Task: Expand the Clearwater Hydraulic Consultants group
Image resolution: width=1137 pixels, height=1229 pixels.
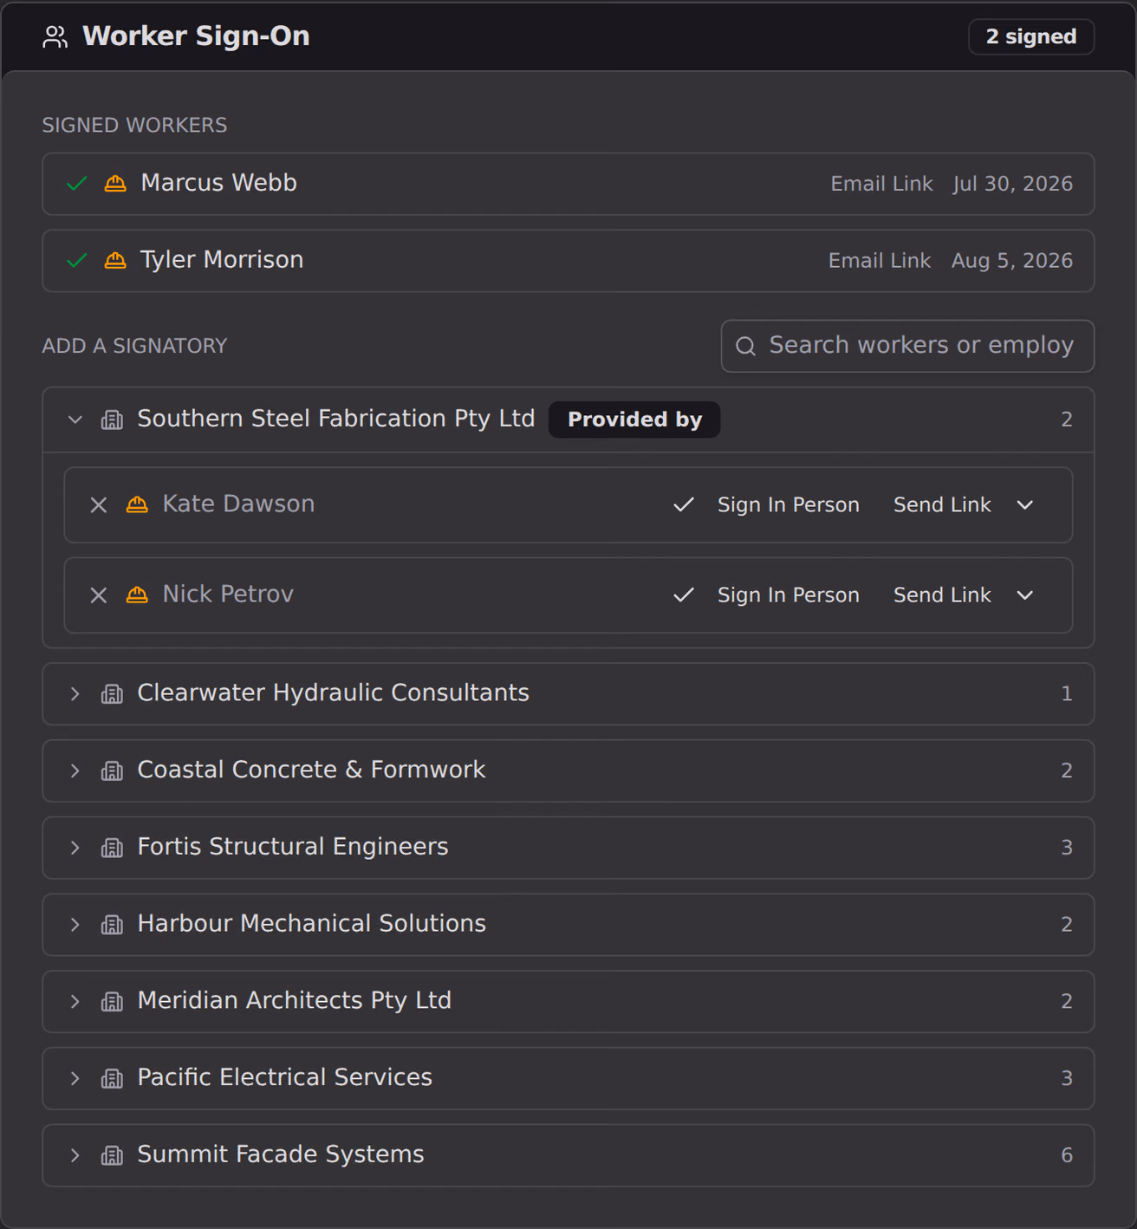Action: point(75,693)
